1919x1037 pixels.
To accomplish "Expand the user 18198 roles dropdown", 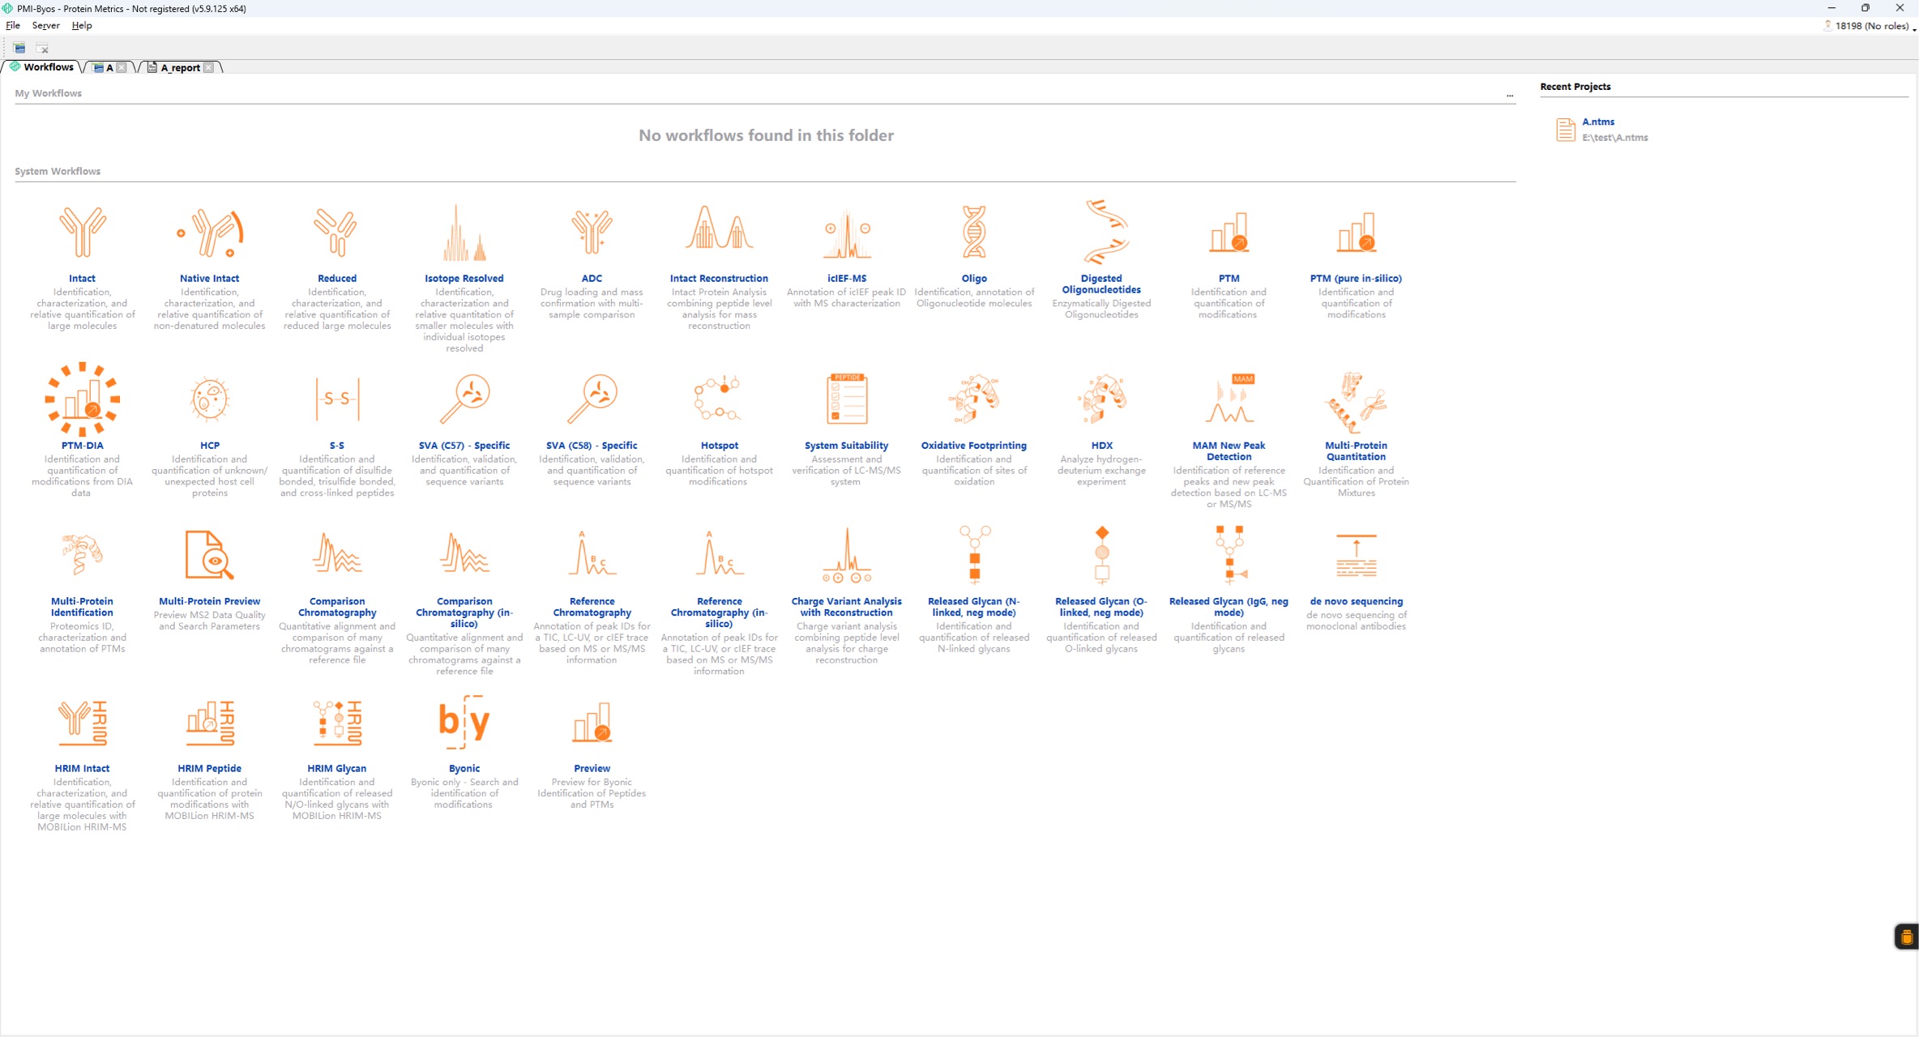I will pyautogui.click(x=1913, y=27).
